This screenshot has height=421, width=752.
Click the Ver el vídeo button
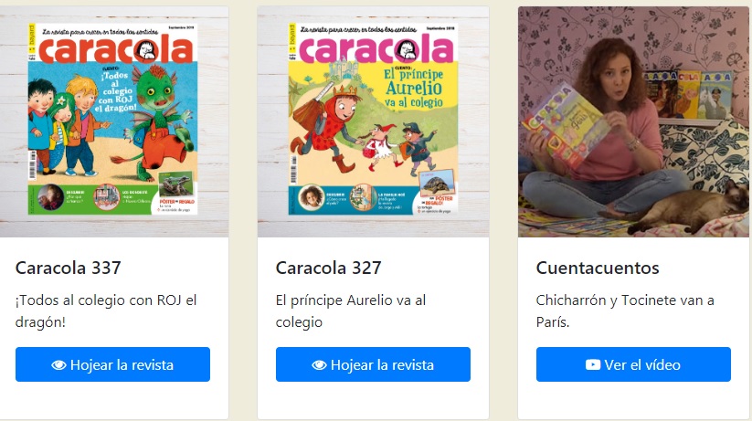click(633, 364)
